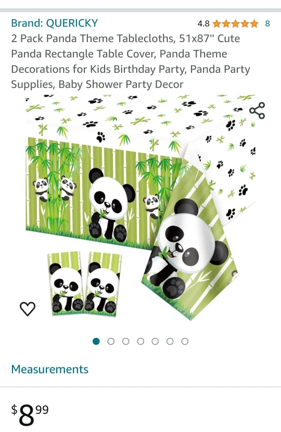Tap the two folded tablecloth packs picture
This screenshot has height=432, width=281.
[85, 284]
